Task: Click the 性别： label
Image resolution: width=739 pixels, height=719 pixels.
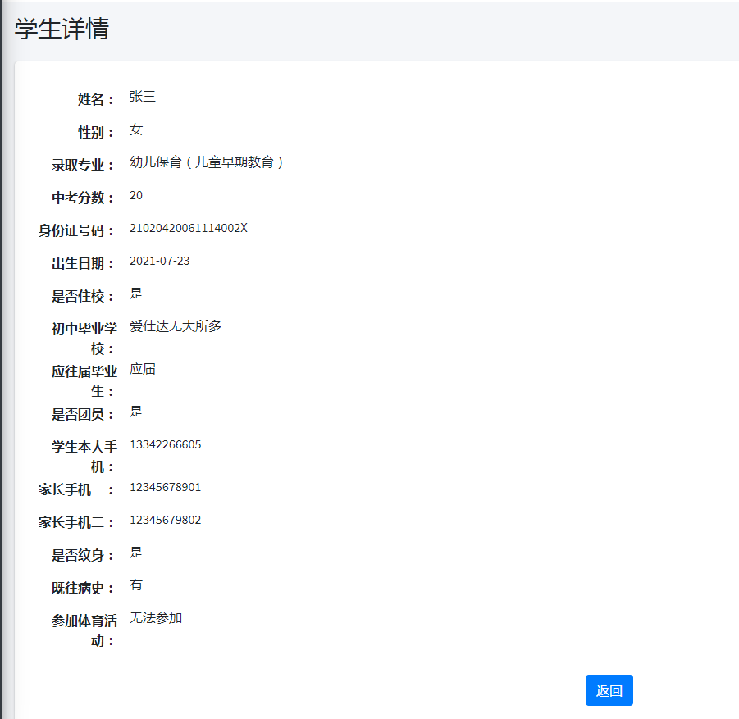Action: (x=96, y=132)
